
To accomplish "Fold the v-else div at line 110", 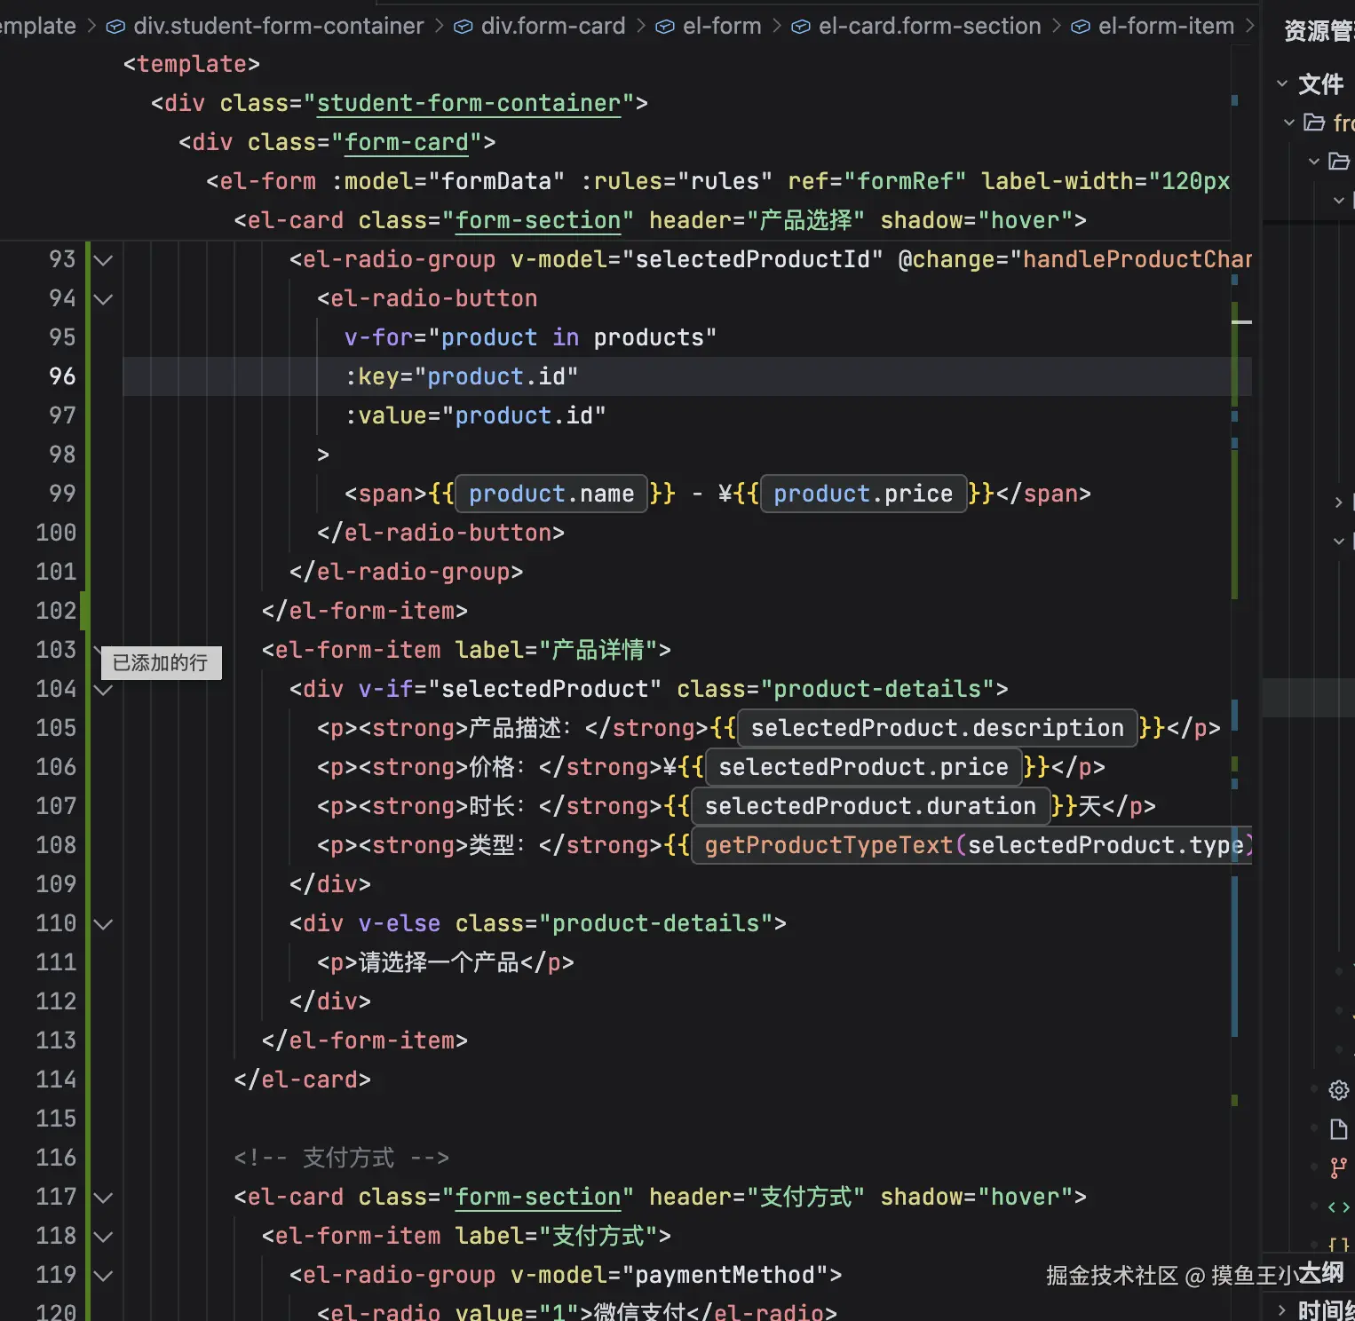I will [104, 924].
